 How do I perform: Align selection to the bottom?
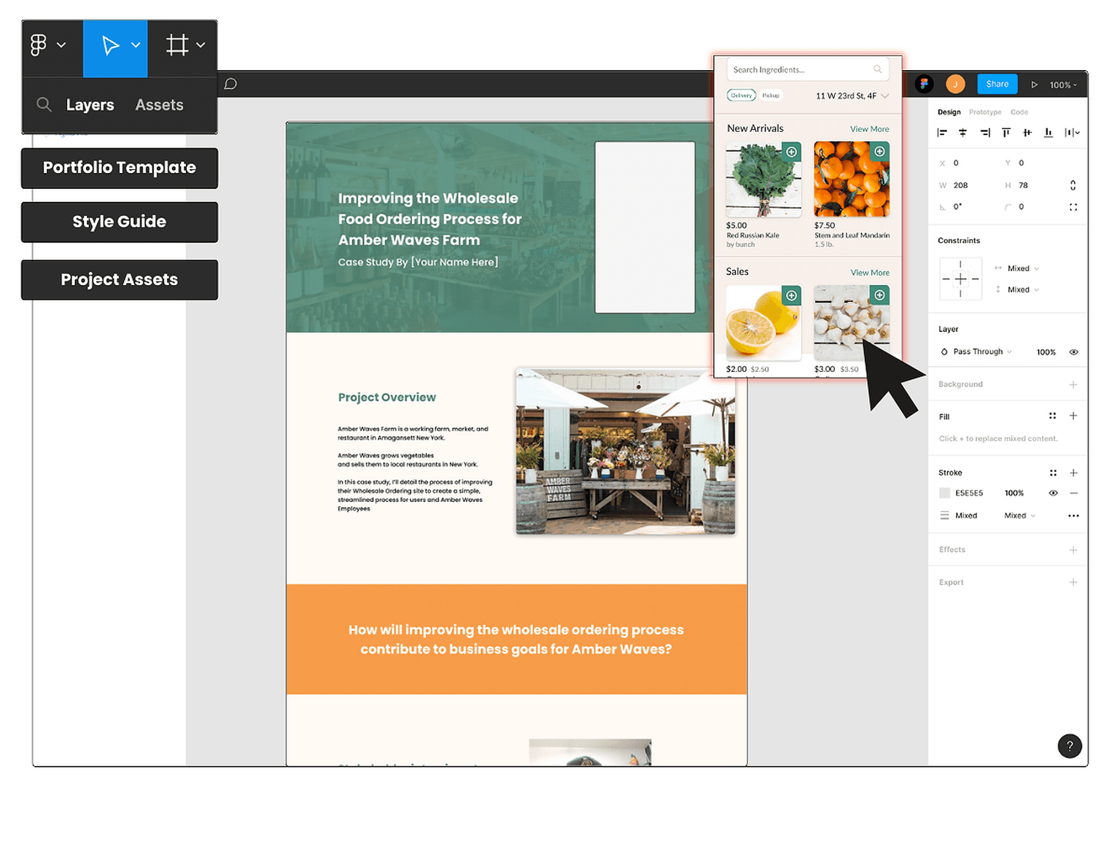[x=1048, y=133]
